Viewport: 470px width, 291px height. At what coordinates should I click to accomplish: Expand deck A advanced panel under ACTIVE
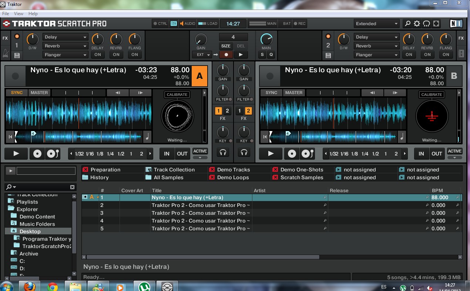tap(200, 158)
